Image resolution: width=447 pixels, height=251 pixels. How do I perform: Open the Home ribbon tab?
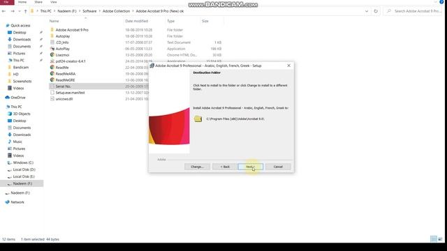tap(22, 2)
